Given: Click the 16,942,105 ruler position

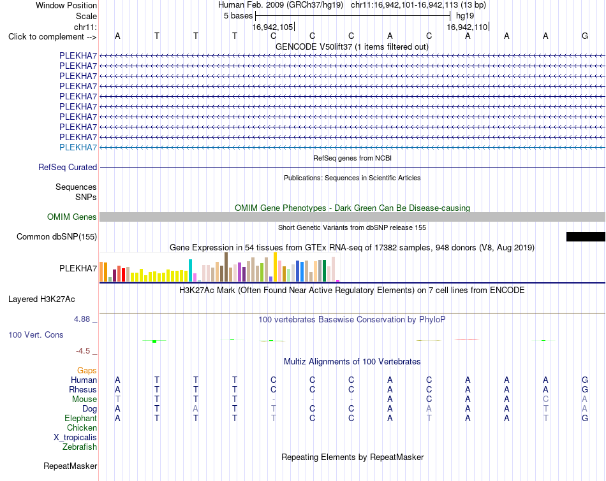Looking at the screenshot, I should click(x=272, y=27).
